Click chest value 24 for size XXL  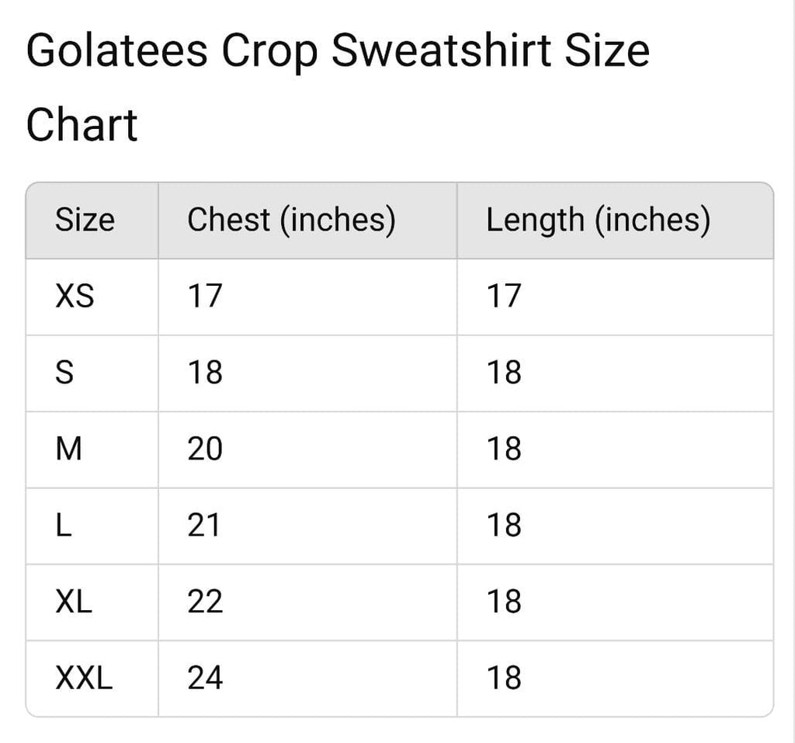(x=205, y=678)
